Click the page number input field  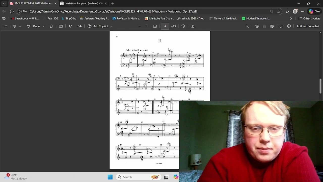(165, 26)
